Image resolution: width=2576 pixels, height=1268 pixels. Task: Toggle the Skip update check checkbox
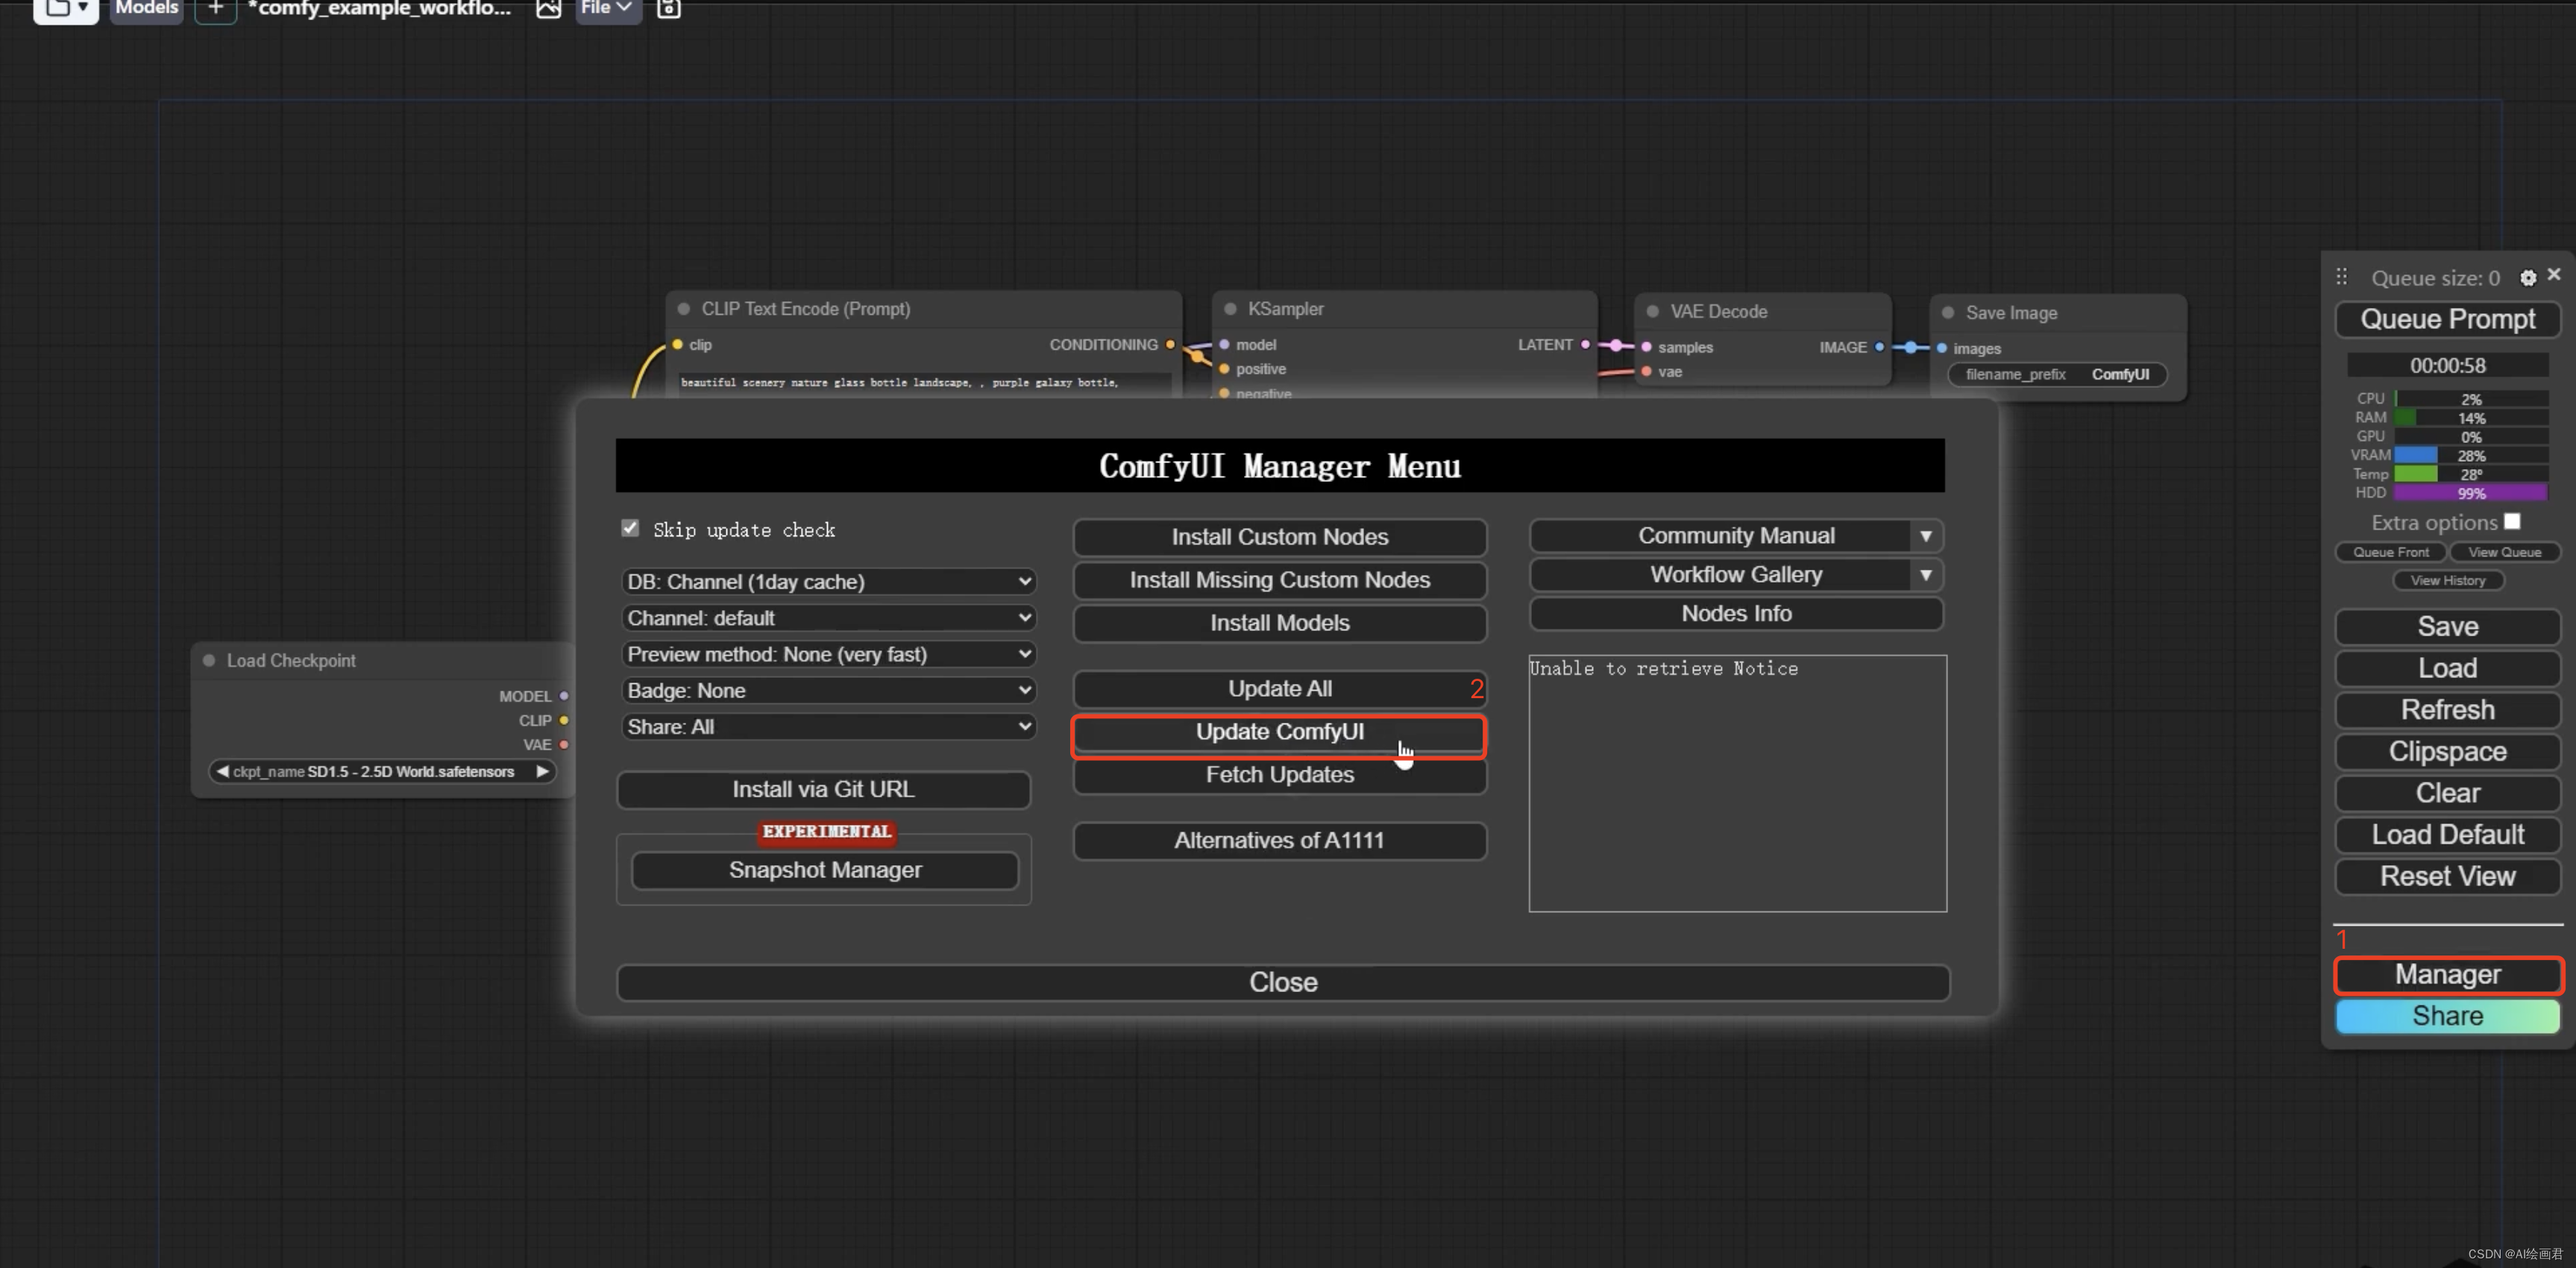point(630,527)
